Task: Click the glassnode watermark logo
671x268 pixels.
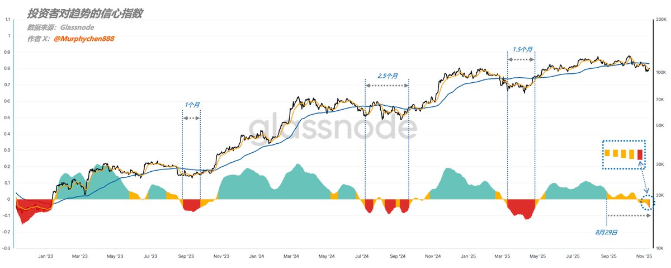Action: point(332,129)
